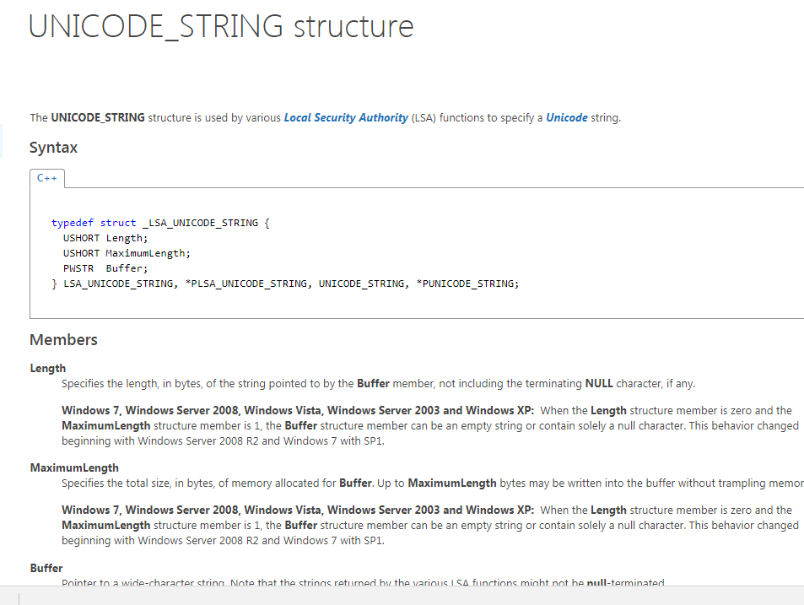Click the light blue strip on left edge

(x=2, y=140)
